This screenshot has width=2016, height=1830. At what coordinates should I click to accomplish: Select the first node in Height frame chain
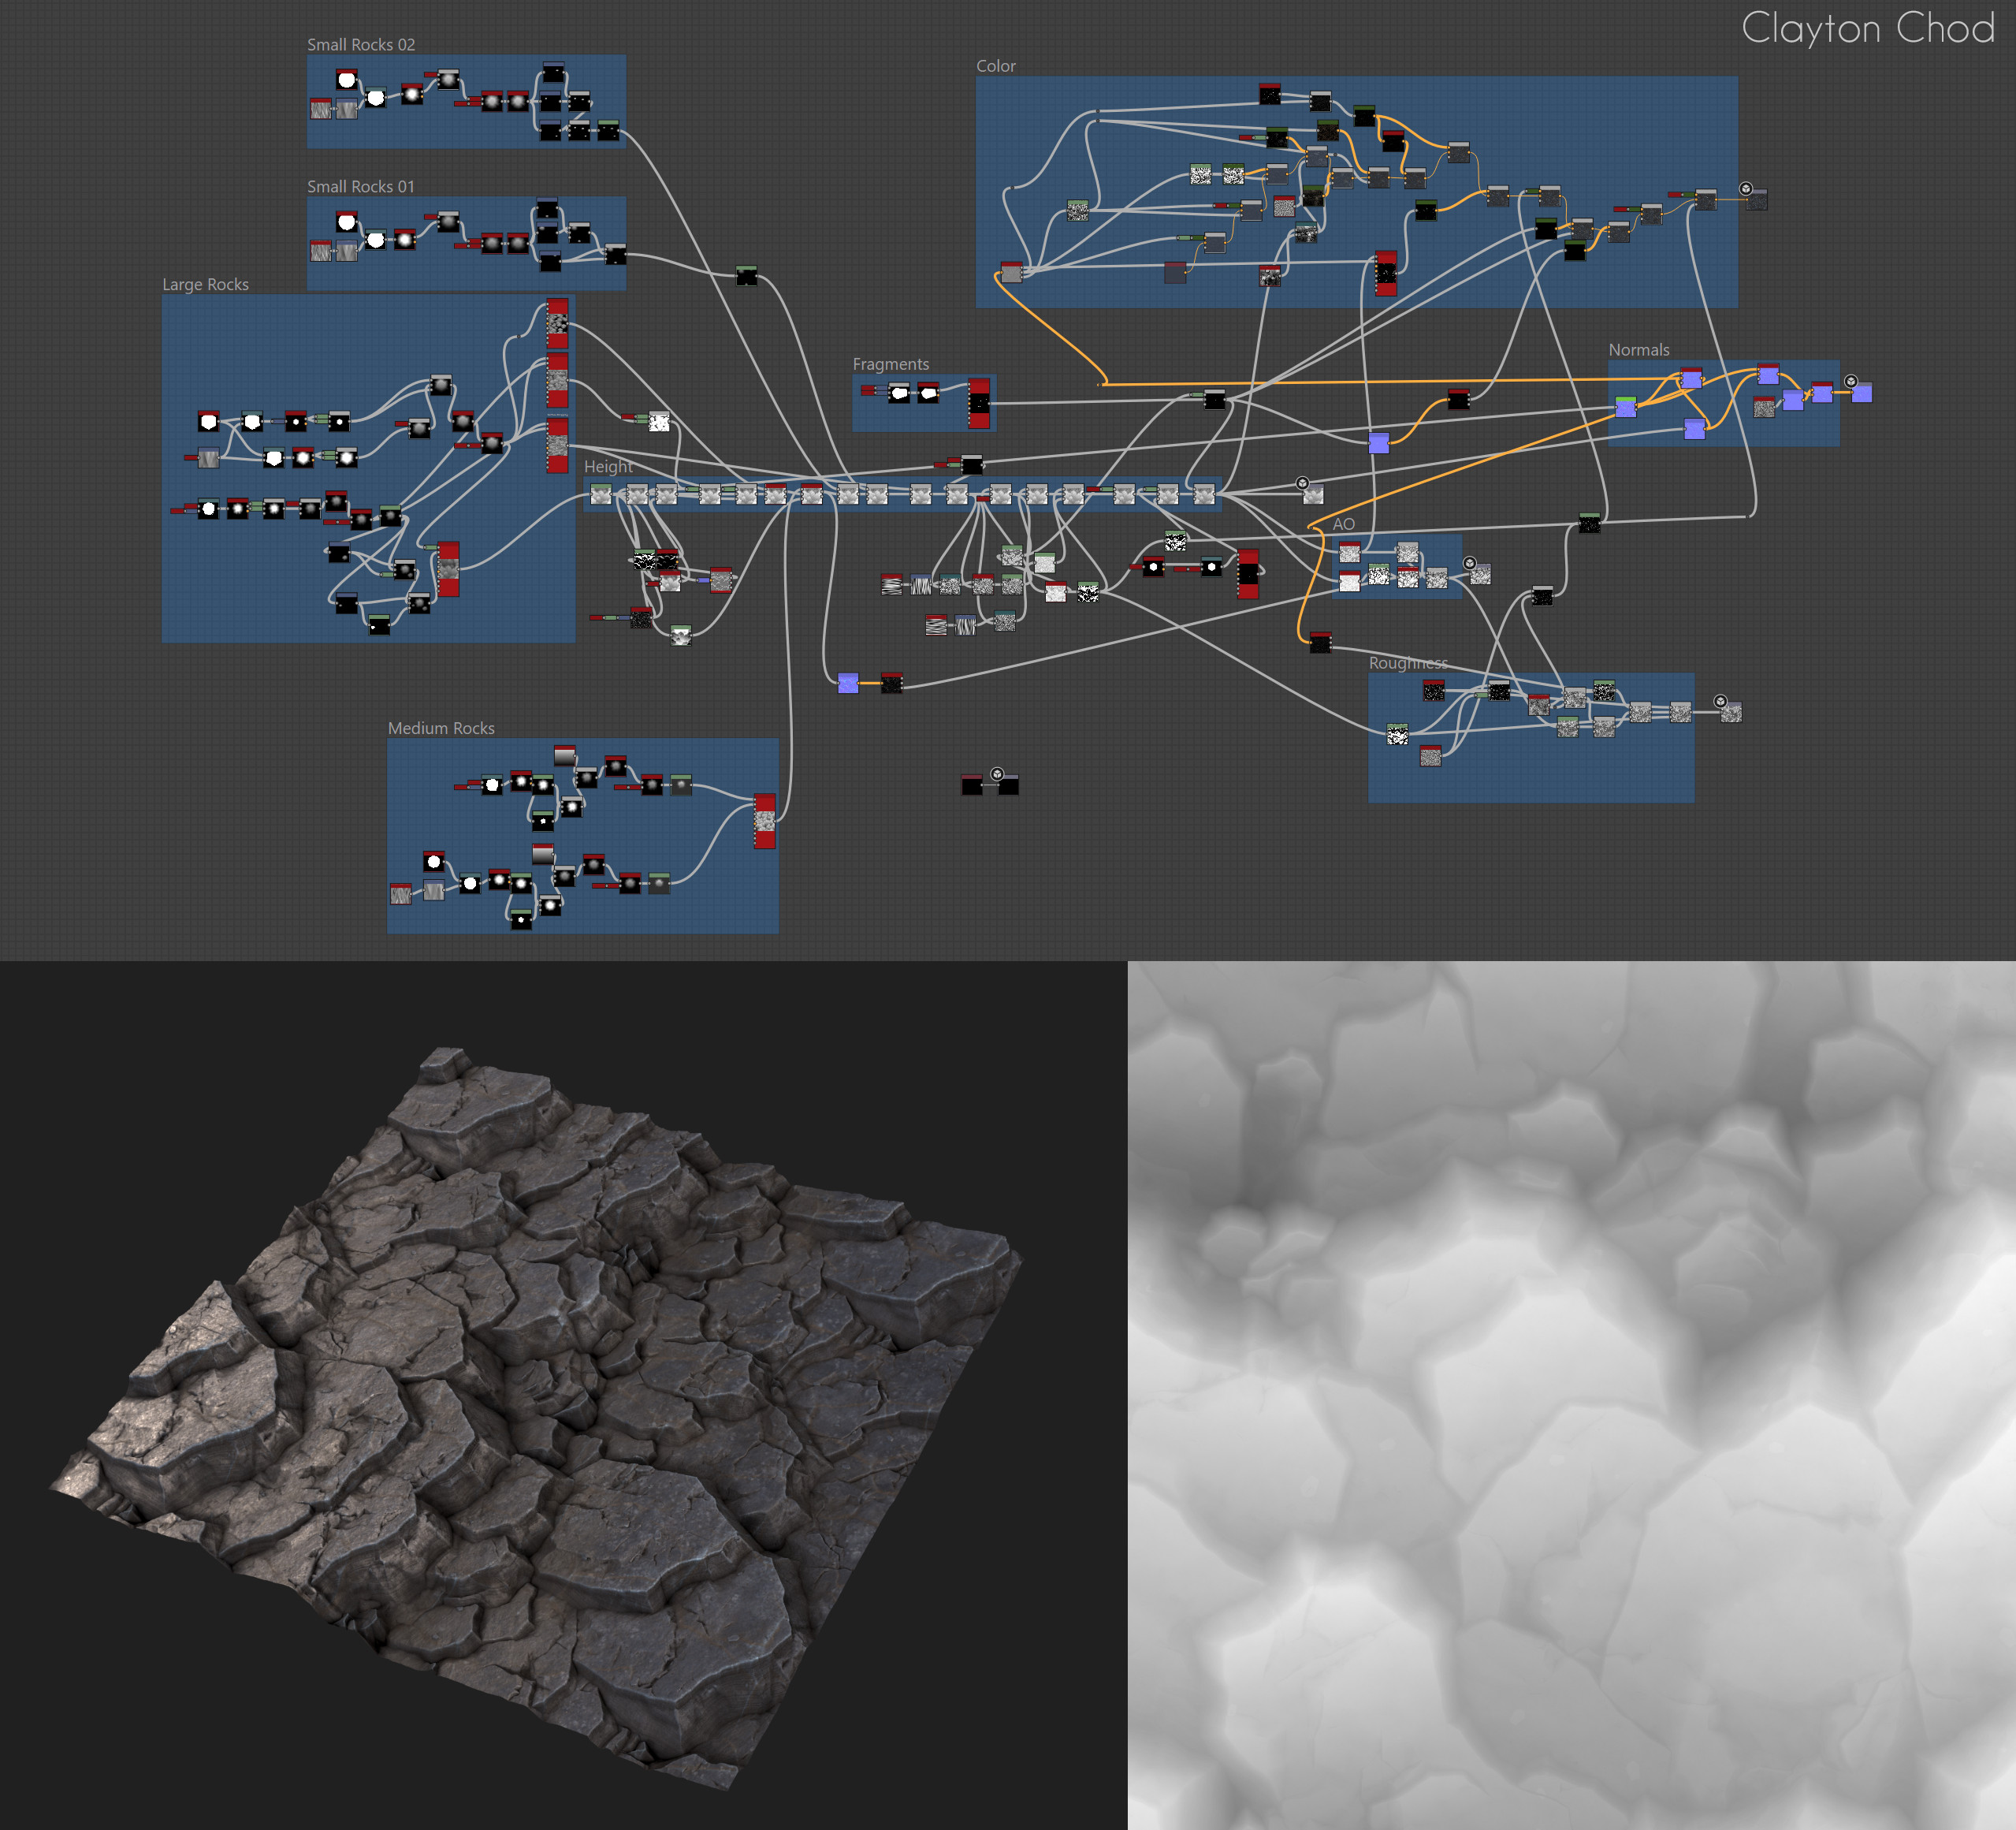pos(601,494)
